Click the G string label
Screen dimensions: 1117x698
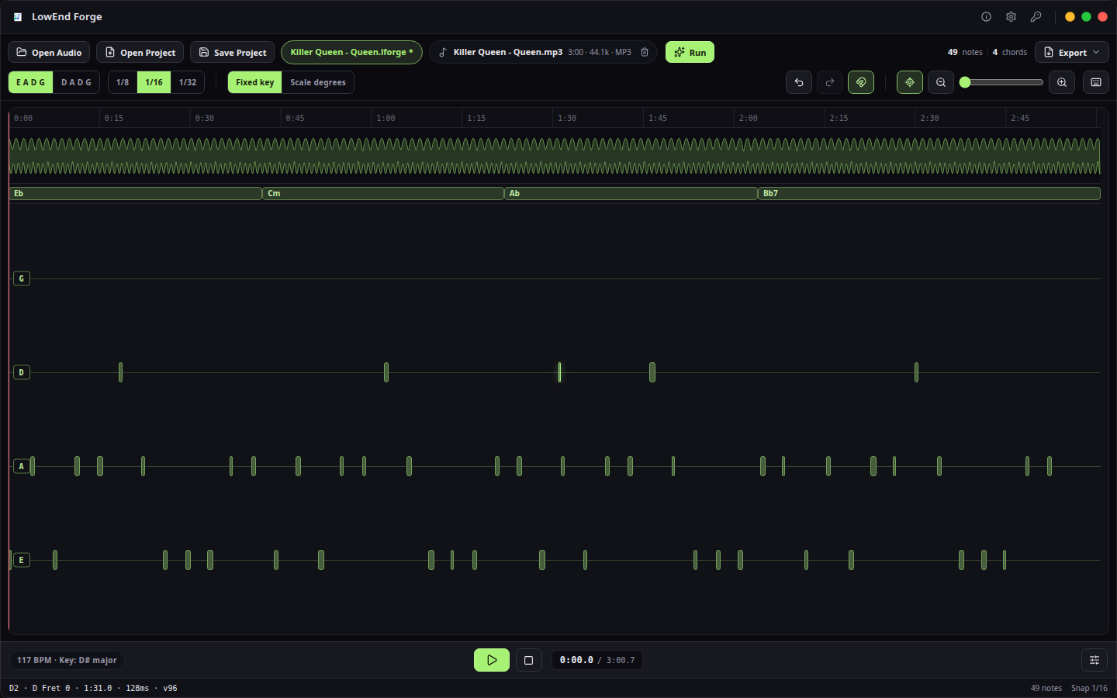coord(22,278)
